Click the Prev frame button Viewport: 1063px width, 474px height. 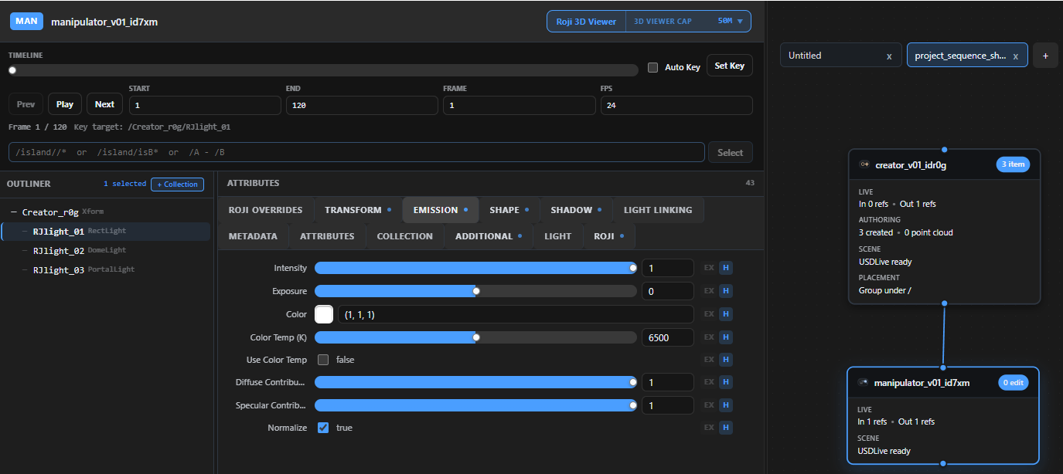click(26, 104)
